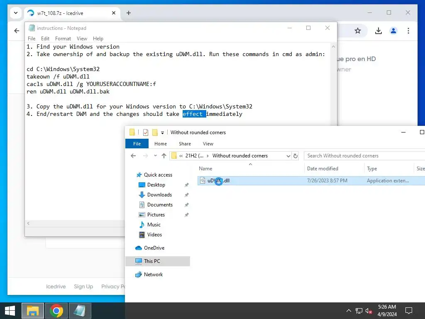Image resolution: width=425 pixels, height=319 pixels.
Task: Click the uDWM.dll file icon
Action: coord(203,180)
